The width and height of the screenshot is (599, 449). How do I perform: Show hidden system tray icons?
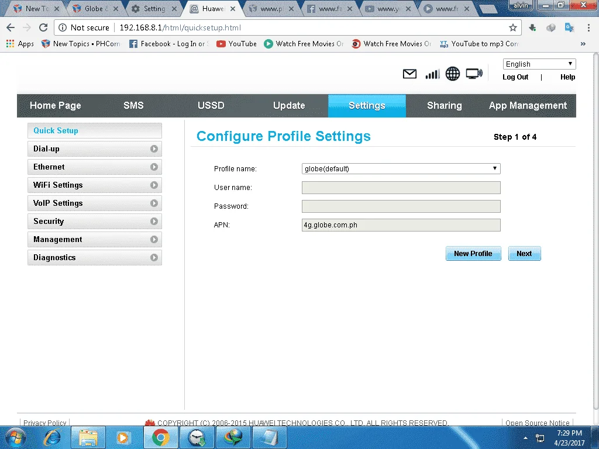pyautogui.click(x=526, y=438)
